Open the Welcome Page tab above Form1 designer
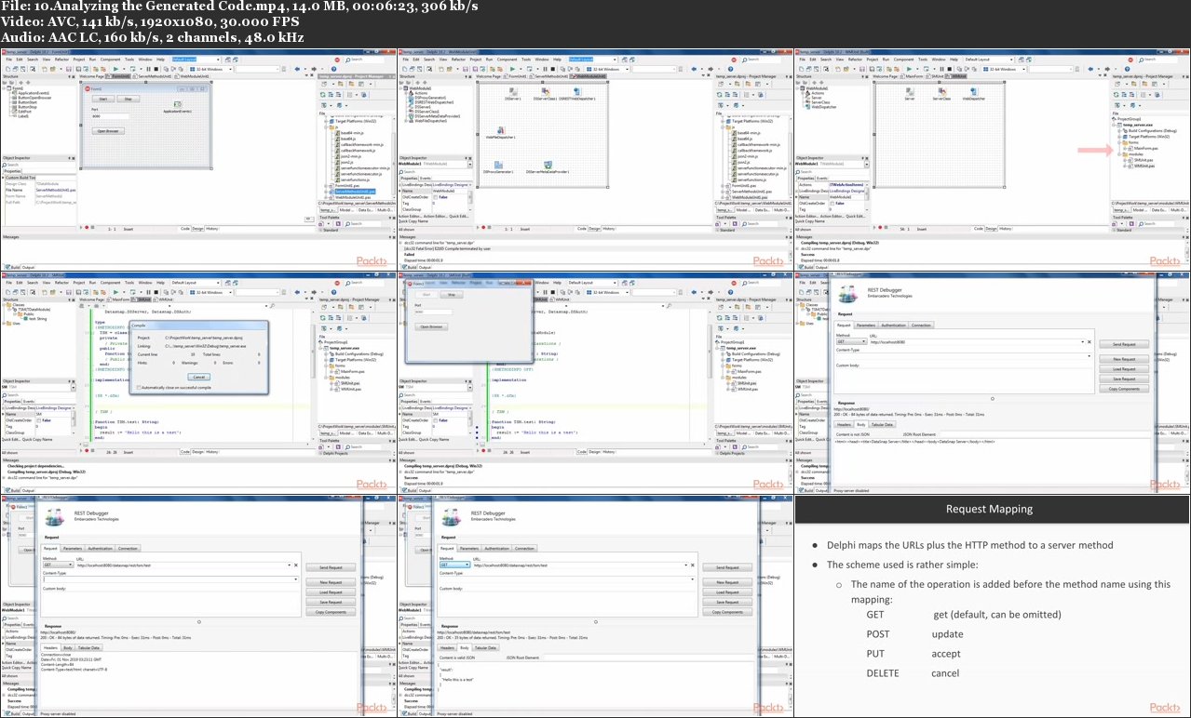Screen dimensions: 1191x718 tap(91, 76)
